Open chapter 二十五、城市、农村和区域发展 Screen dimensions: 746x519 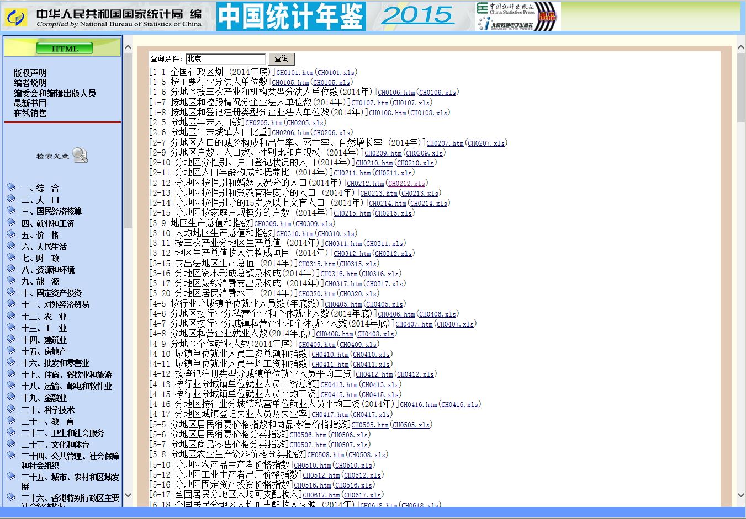[70, 481]
